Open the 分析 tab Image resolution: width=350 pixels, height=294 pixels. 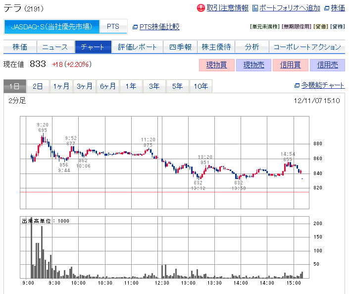tap(252, 47)
